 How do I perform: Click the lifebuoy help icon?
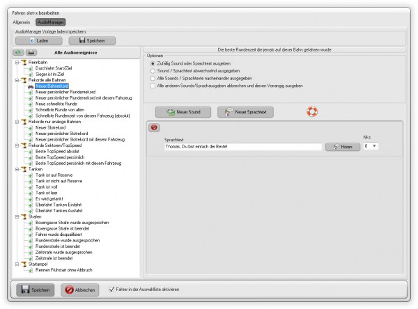tap(312, 111)
